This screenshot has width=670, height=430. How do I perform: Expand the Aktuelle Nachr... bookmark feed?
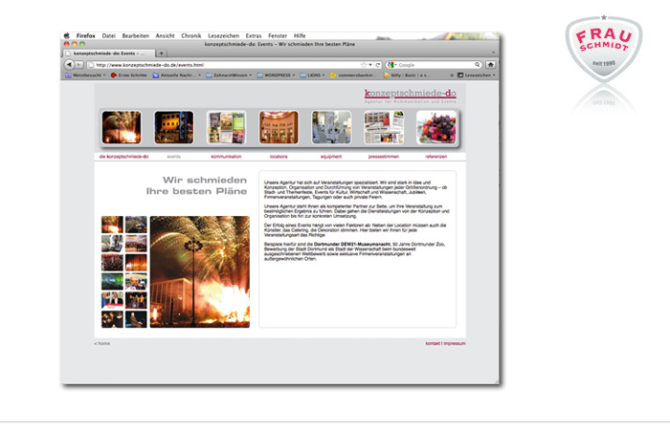[x=177, y=75]
